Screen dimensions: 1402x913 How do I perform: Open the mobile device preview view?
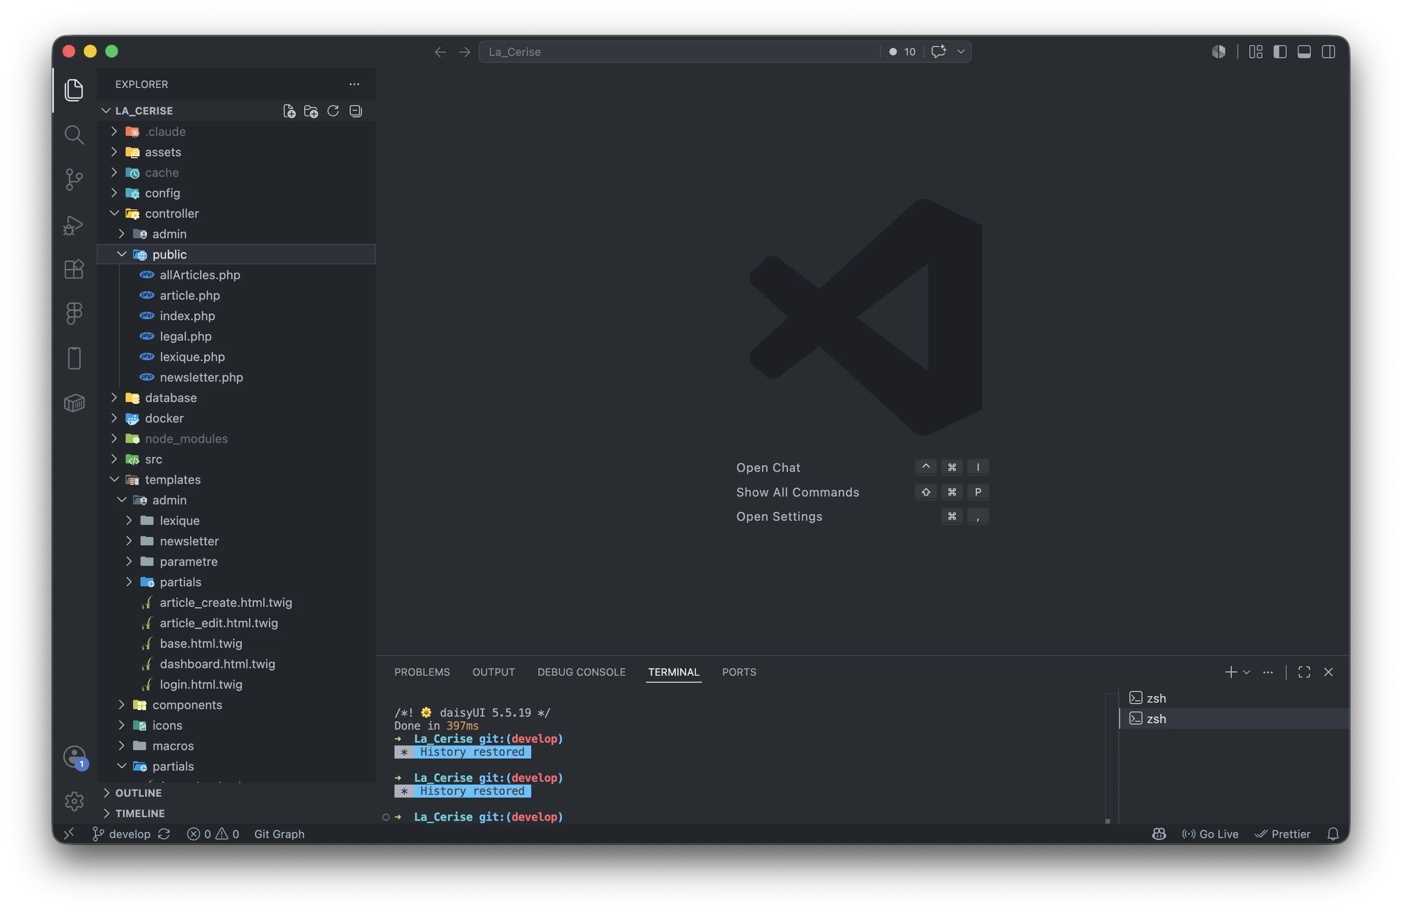coord(73,358)
